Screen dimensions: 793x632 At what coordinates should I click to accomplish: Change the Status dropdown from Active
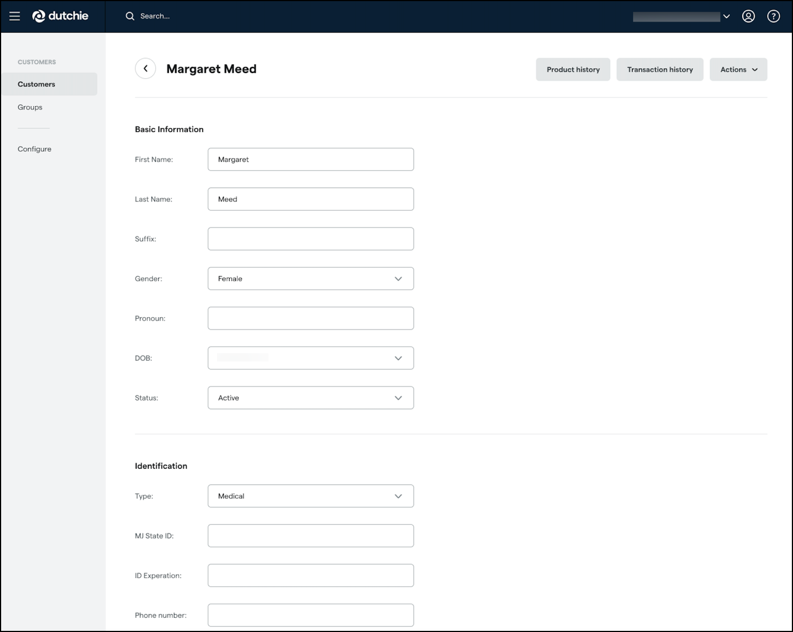(x=310, y=398)
